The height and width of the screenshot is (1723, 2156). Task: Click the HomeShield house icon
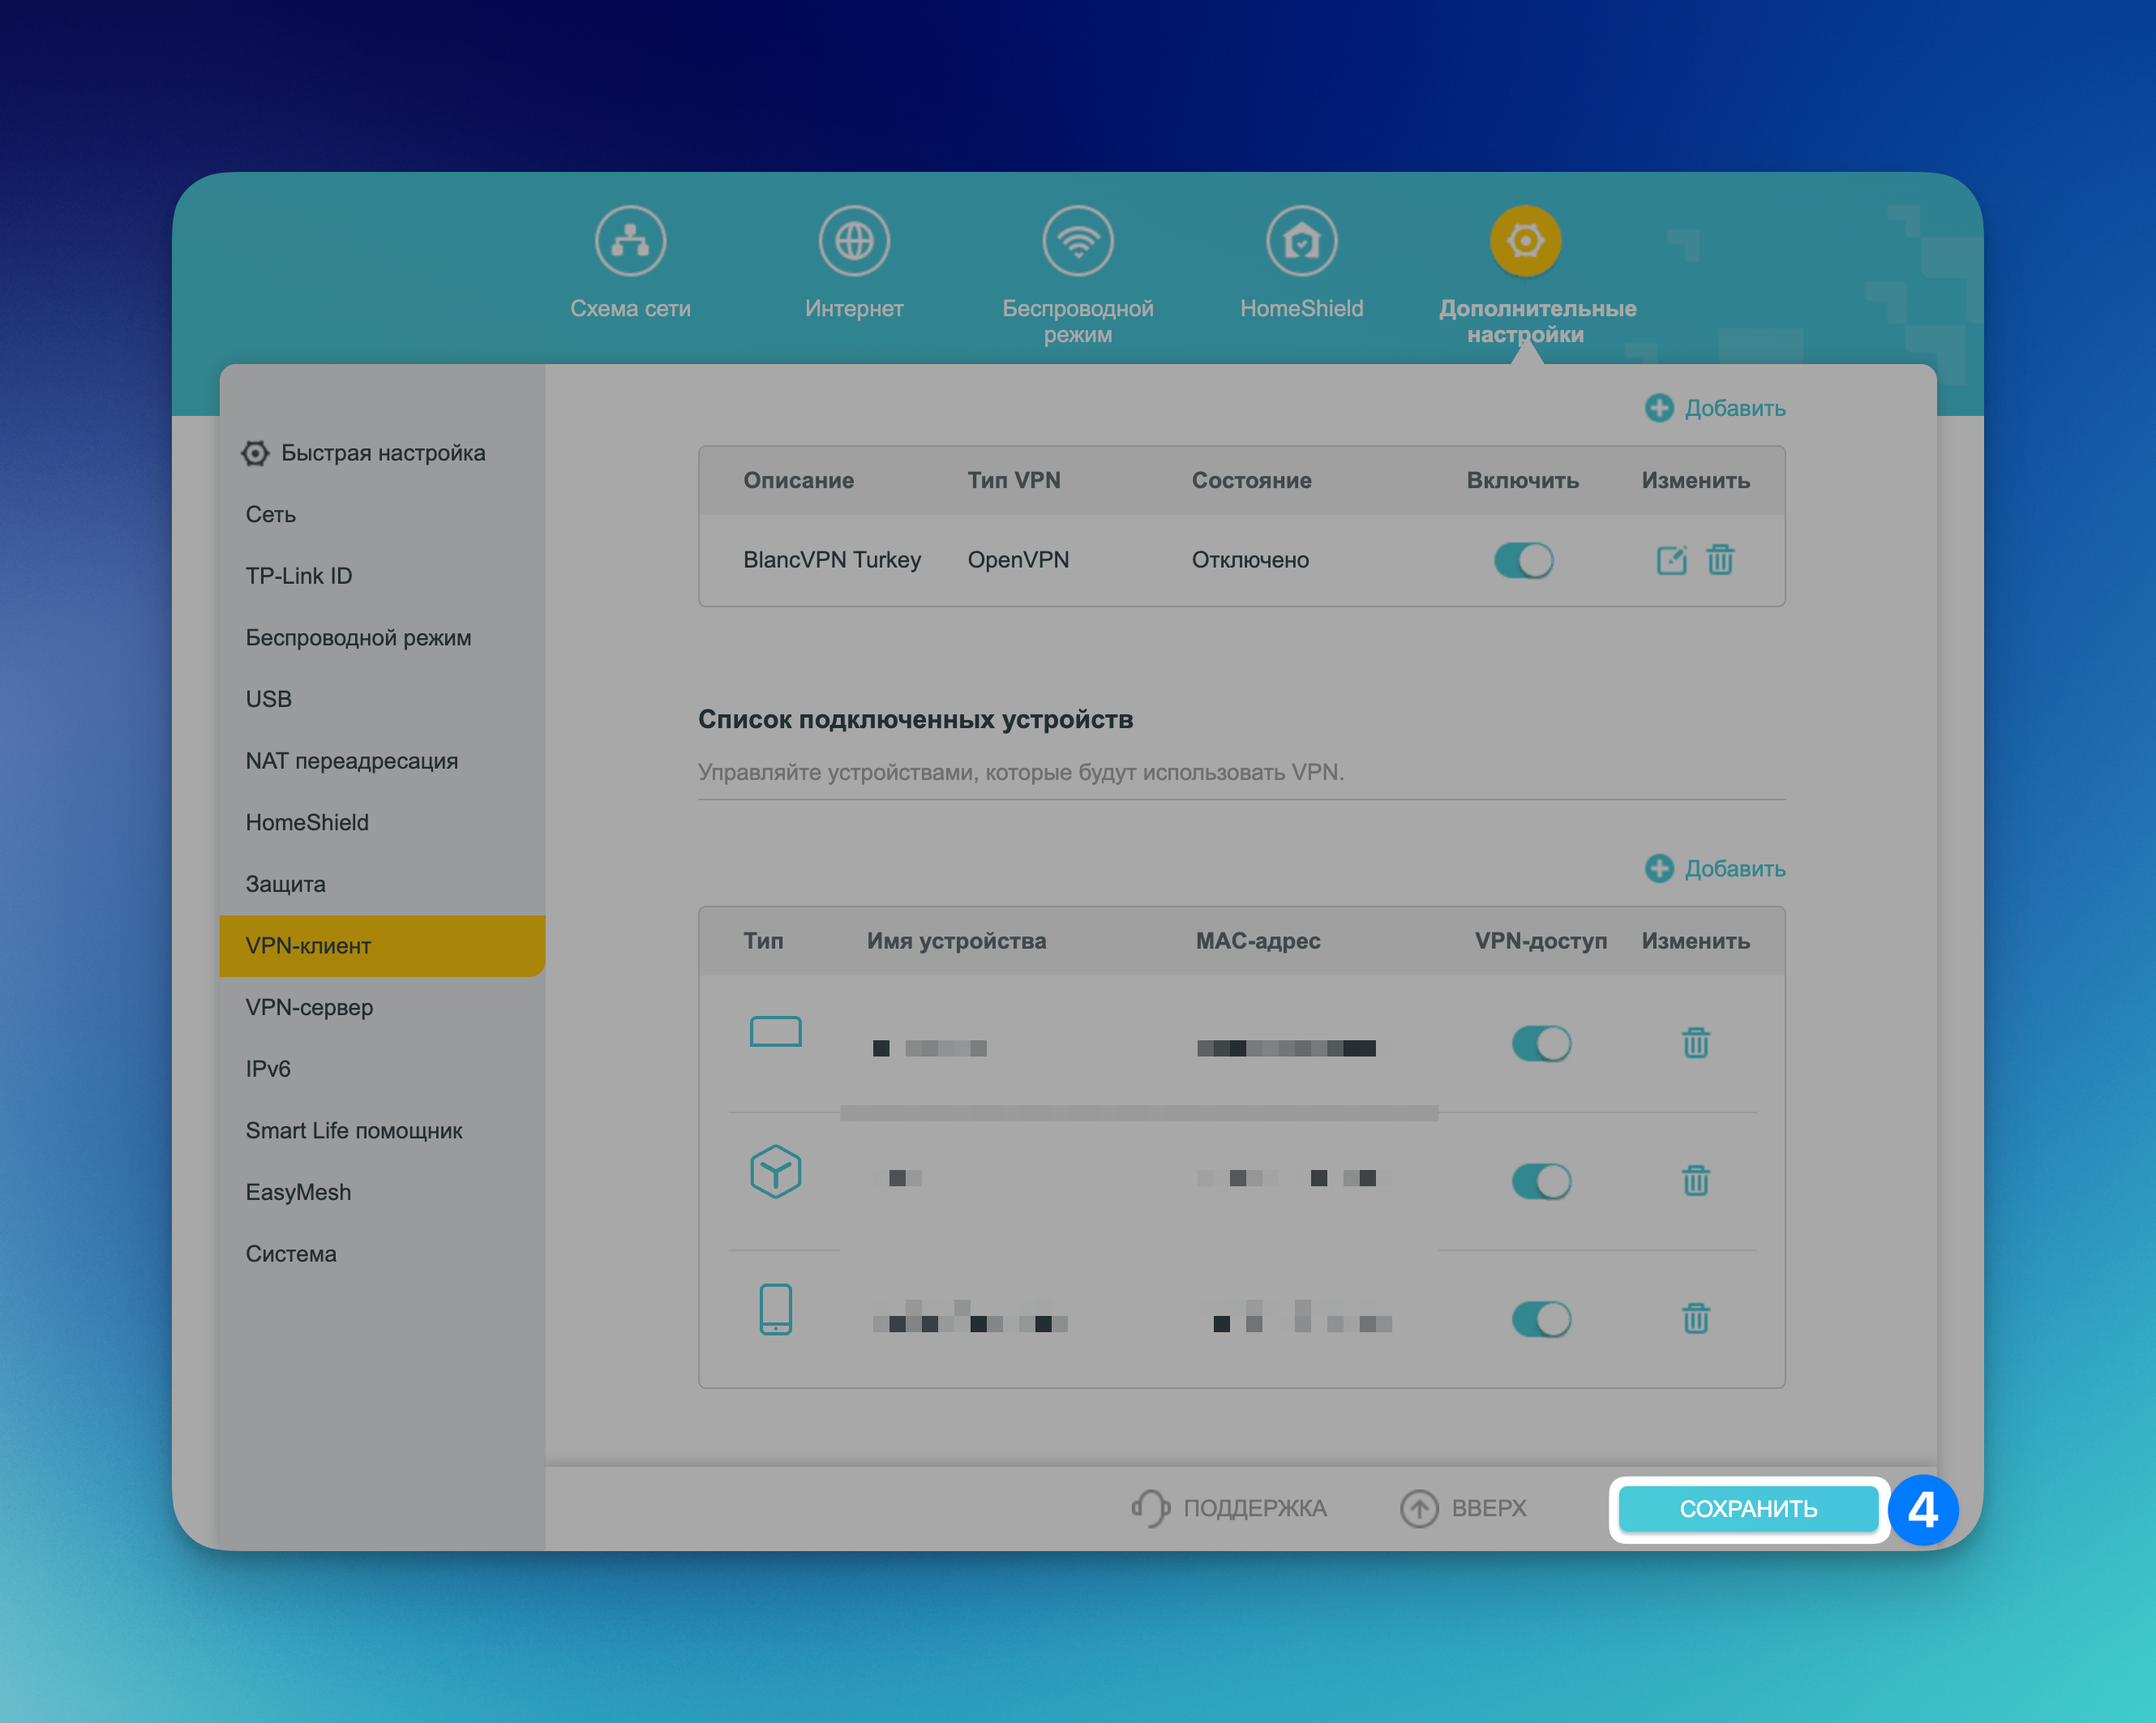point(1301,241)
